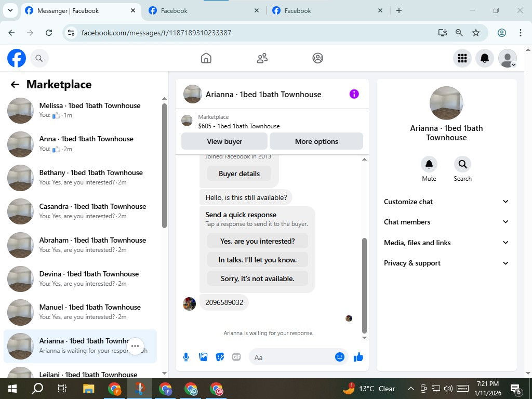Image resolution: width=532 pixels, height=399 pixels.
Task: Send a thumbs-up like
Action: click(x=358, y=357)
